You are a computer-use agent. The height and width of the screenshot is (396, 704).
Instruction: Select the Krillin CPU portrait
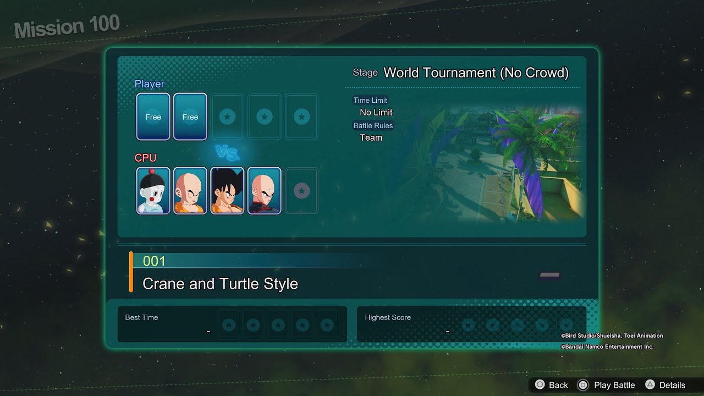tap(190, 191)
